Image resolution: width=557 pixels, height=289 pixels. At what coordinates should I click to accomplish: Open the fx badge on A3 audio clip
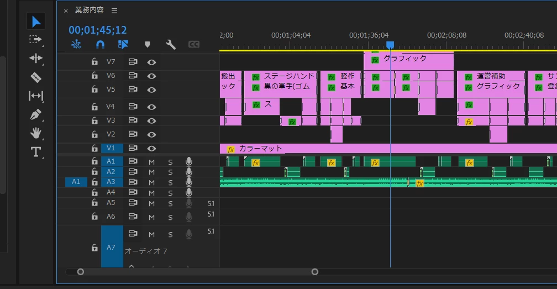click(x=420, y=183)
